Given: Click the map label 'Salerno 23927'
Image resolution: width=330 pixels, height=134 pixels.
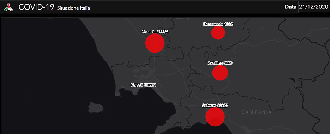Looking at the screenshot, I should tap(215, 105).
